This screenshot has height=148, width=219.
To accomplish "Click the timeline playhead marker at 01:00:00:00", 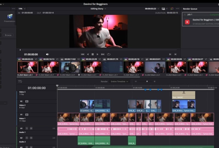I will (57, 86).
